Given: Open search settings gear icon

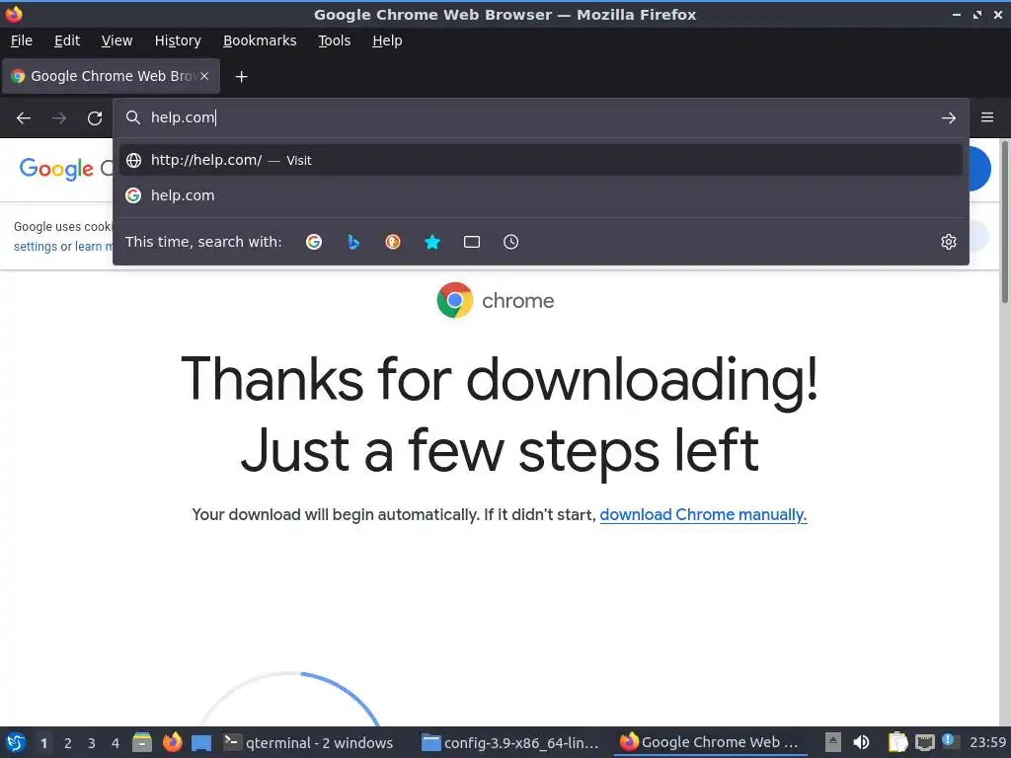Looking at the screenshot, I should tap(949, 242).
